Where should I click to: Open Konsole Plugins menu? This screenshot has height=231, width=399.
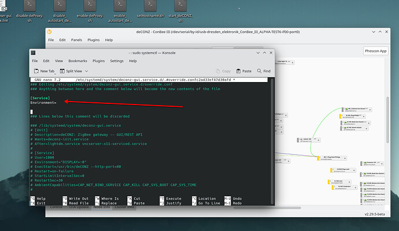point(98,61)
